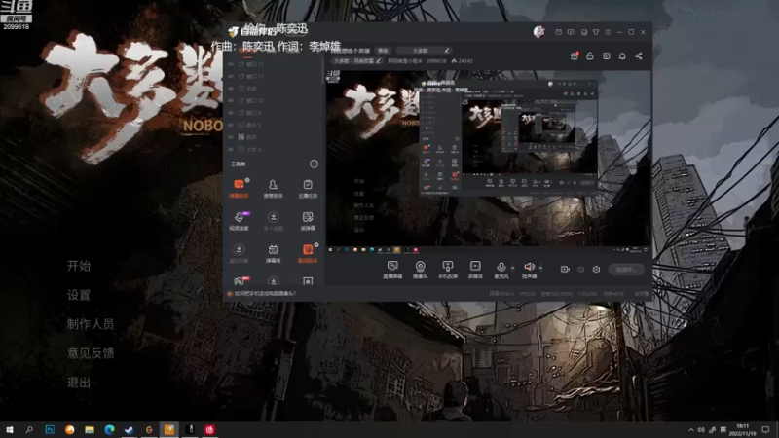
Task: Open the hamburger menu in title bar
Action: 608,32
